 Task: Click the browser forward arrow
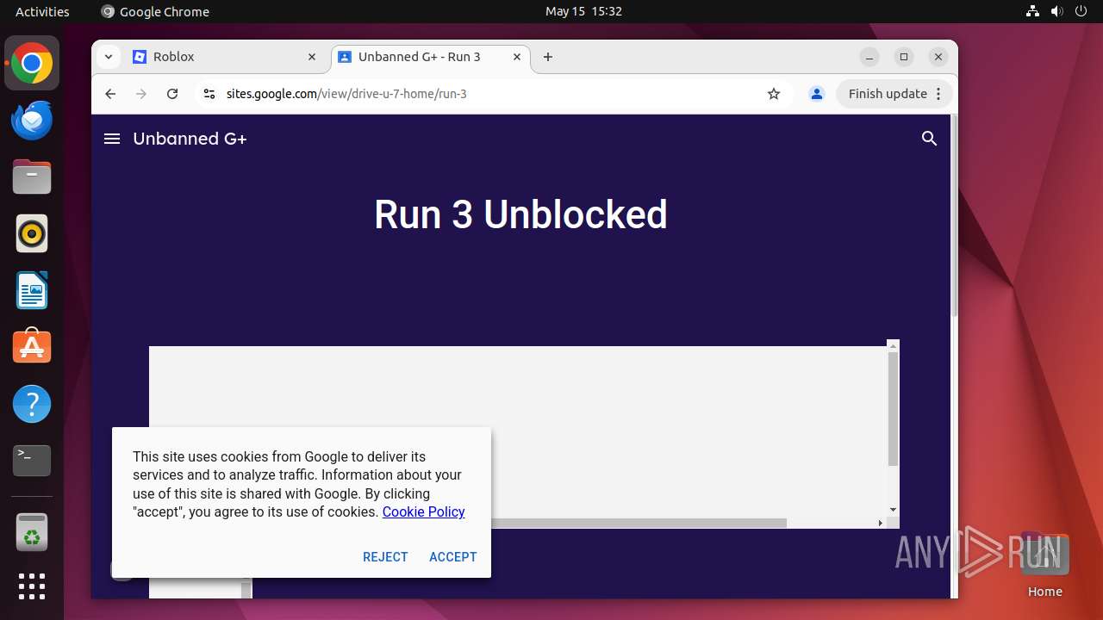tap(141, 94)
